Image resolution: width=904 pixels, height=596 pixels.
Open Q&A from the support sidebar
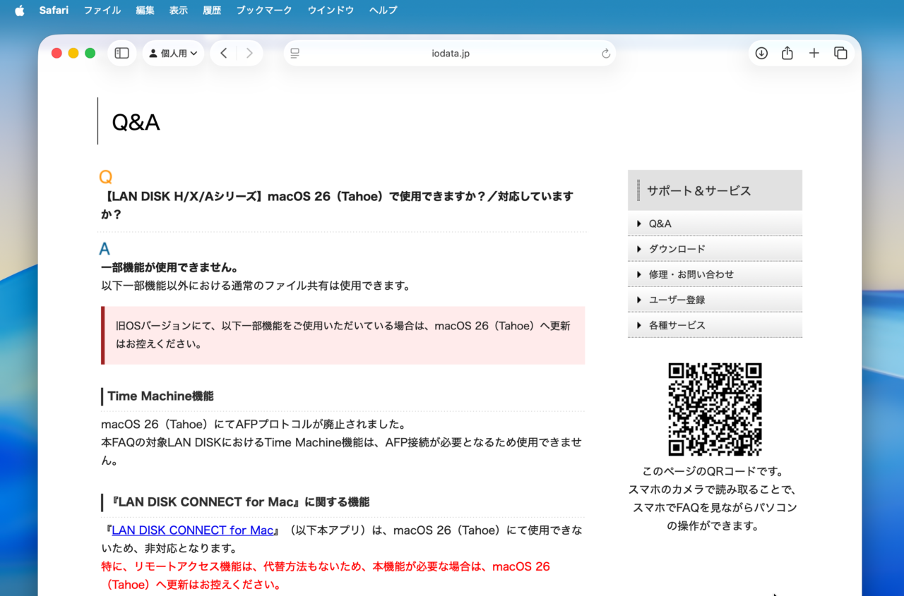(x=660, y=224)
